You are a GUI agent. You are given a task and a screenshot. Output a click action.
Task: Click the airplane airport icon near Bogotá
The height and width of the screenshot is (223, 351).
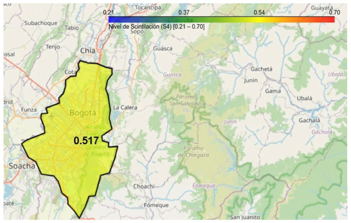(51, 116)
